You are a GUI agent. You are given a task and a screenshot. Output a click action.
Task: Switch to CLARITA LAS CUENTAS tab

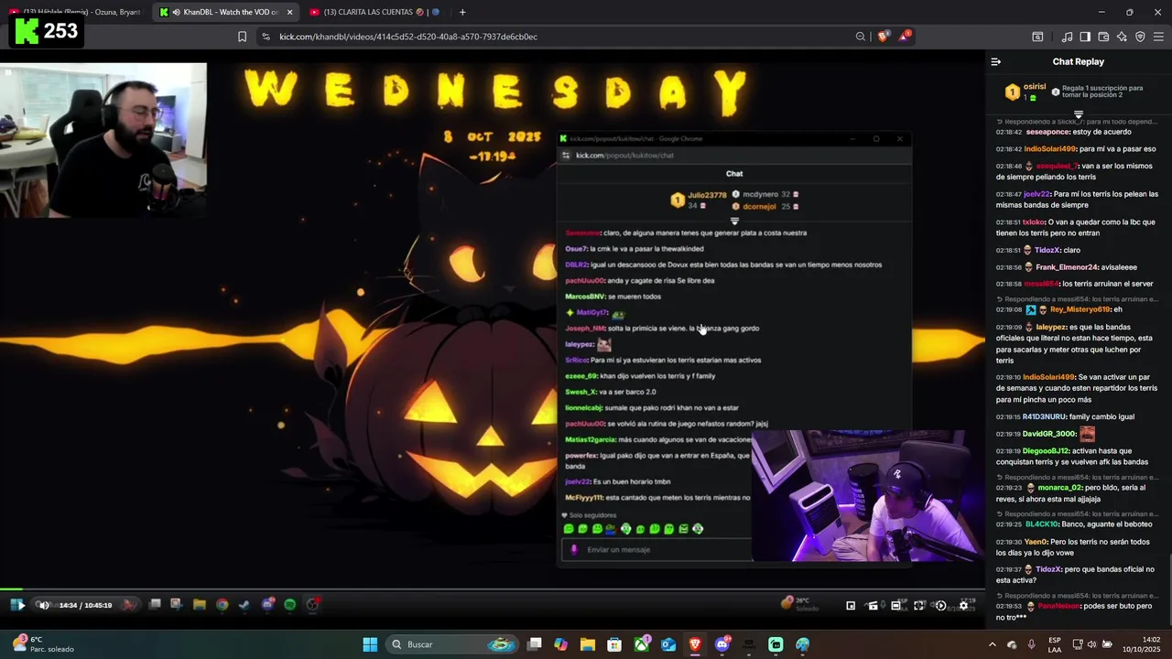(375, 12)
